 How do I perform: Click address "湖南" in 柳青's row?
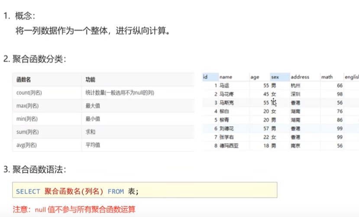295,120
